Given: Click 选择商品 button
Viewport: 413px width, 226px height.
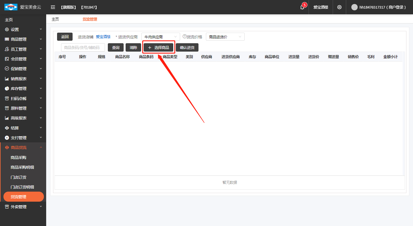Looking at the screenshot, I should (159, 48).
